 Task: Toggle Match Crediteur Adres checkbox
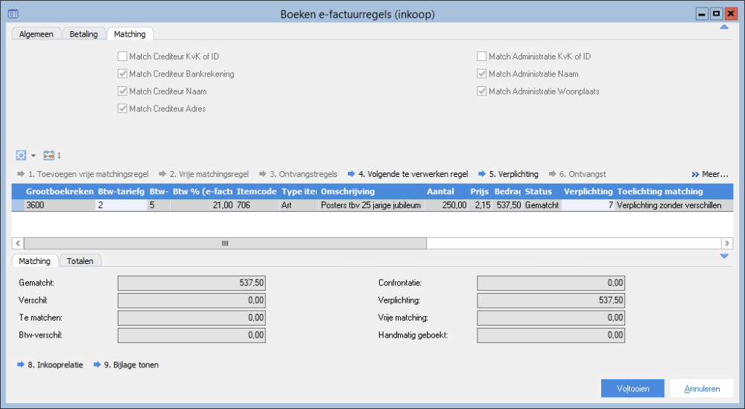123,109
